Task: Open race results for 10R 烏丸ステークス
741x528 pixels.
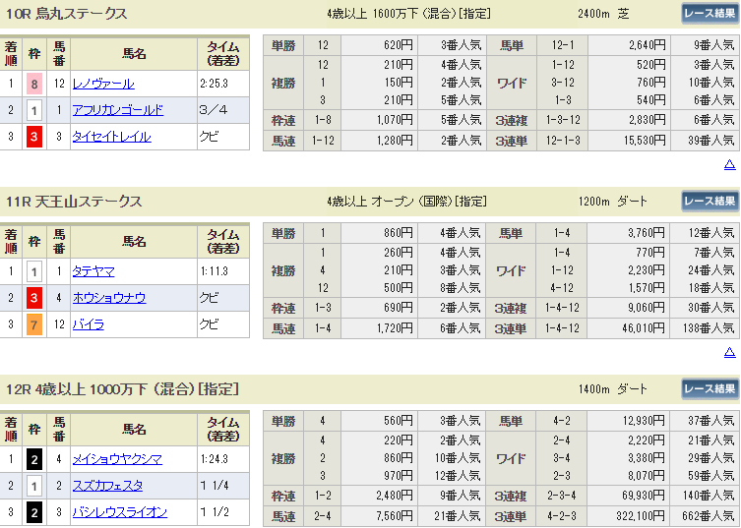Action: click(710, 14)
